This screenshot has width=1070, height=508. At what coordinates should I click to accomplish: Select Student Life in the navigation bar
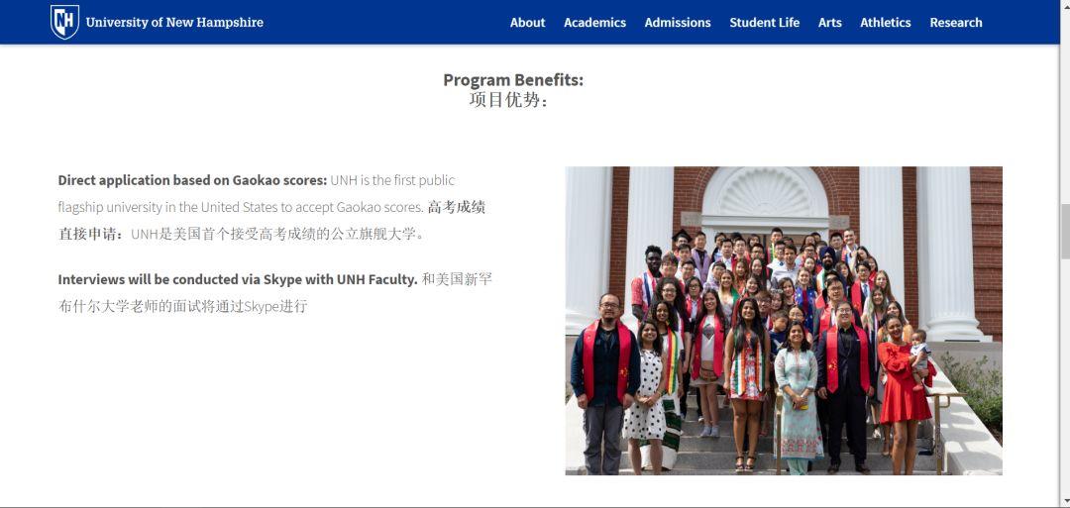click(764, 23)
